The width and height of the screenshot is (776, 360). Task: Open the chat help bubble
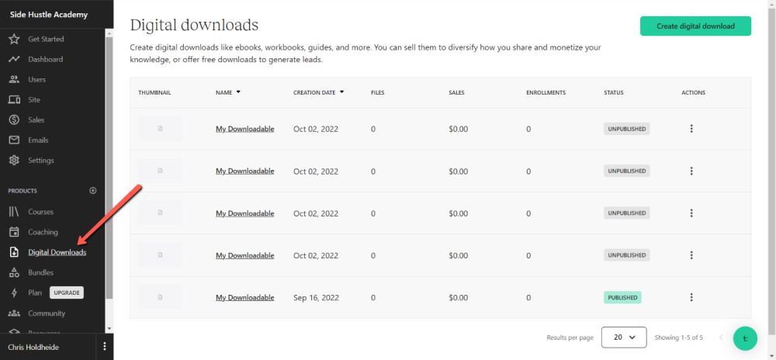click(x=745, y=337)
